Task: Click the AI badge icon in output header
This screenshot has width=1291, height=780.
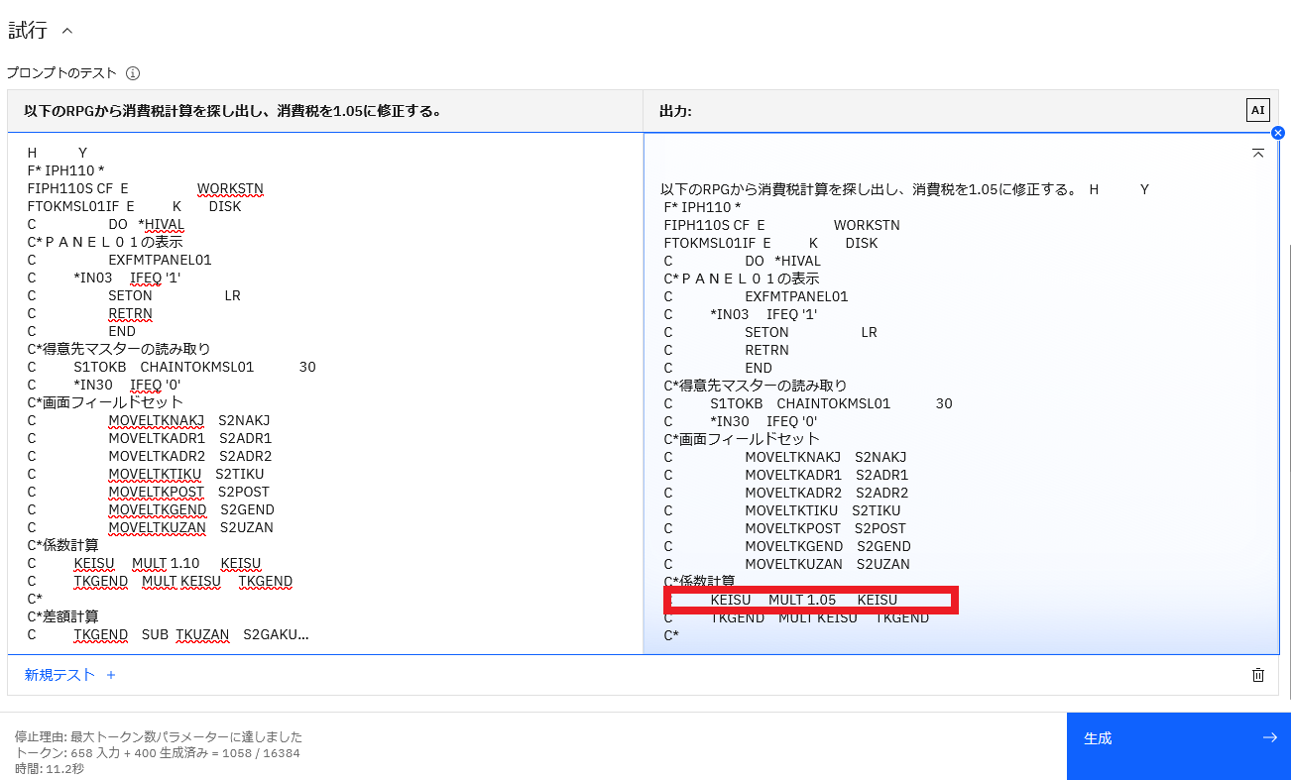Action: (x=1257, y=110)
